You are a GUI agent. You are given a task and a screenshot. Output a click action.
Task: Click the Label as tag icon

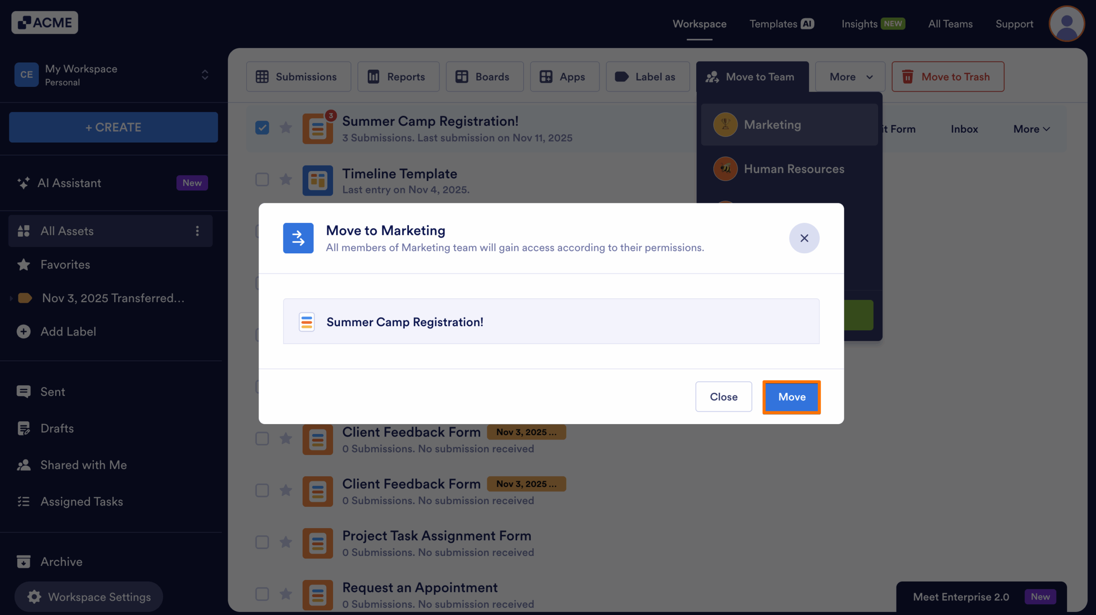tap(622, 77)
